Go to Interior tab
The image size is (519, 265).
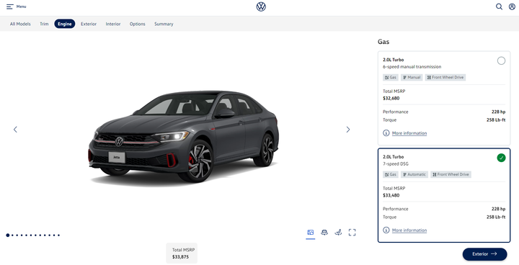[x=113, y=24]
